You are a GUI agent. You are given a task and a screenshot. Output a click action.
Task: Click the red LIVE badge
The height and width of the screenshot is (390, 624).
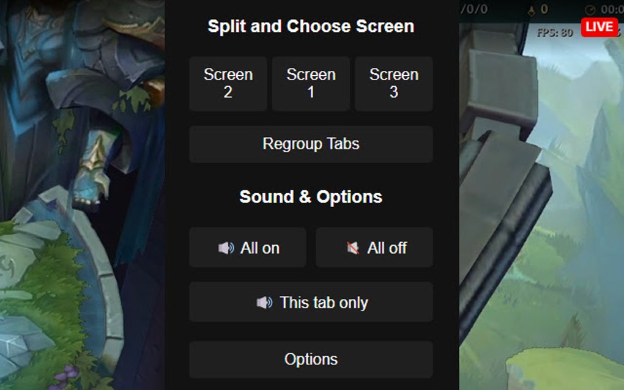click(x=598, y=26)
